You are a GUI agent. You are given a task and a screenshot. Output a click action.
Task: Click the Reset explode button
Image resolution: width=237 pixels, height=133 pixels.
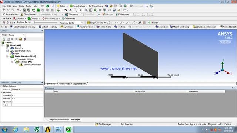(x=11, y=23)
